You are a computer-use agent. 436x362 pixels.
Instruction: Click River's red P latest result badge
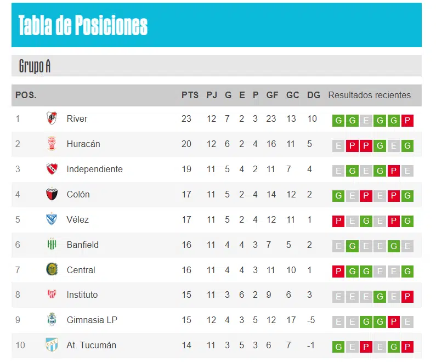[407, 121]
